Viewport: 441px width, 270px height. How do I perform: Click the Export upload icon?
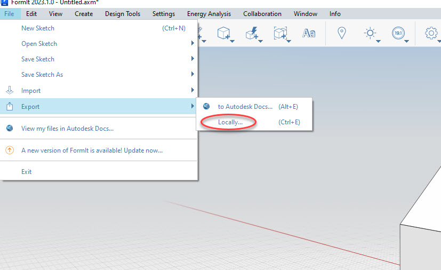tap(10, 106)
